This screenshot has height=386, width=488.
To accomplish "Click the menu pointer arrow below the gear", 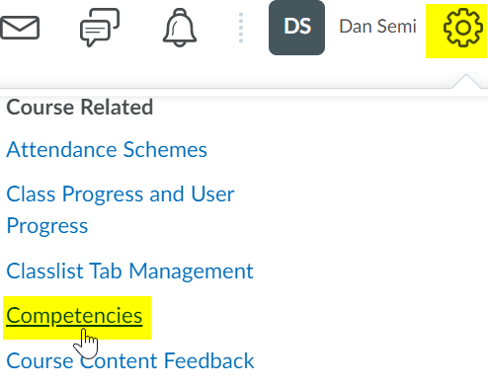I will pyautogui.click(x=466, y=82).
